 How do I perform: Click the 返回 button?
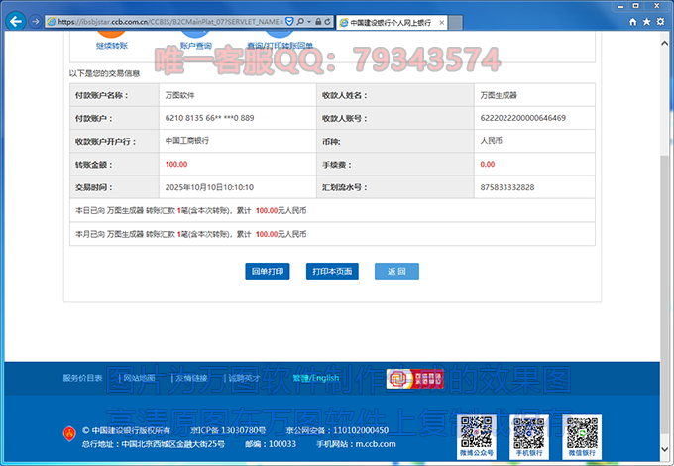[x=395, y=271]
